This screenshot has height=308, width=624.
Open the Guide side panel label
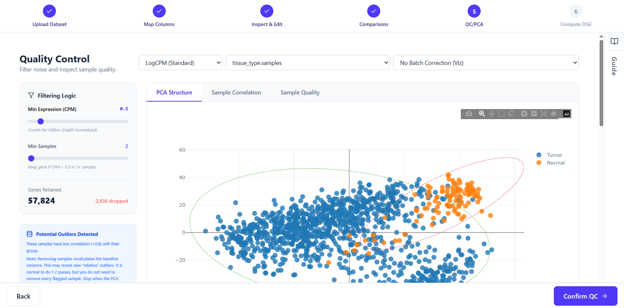pos(614,66)
